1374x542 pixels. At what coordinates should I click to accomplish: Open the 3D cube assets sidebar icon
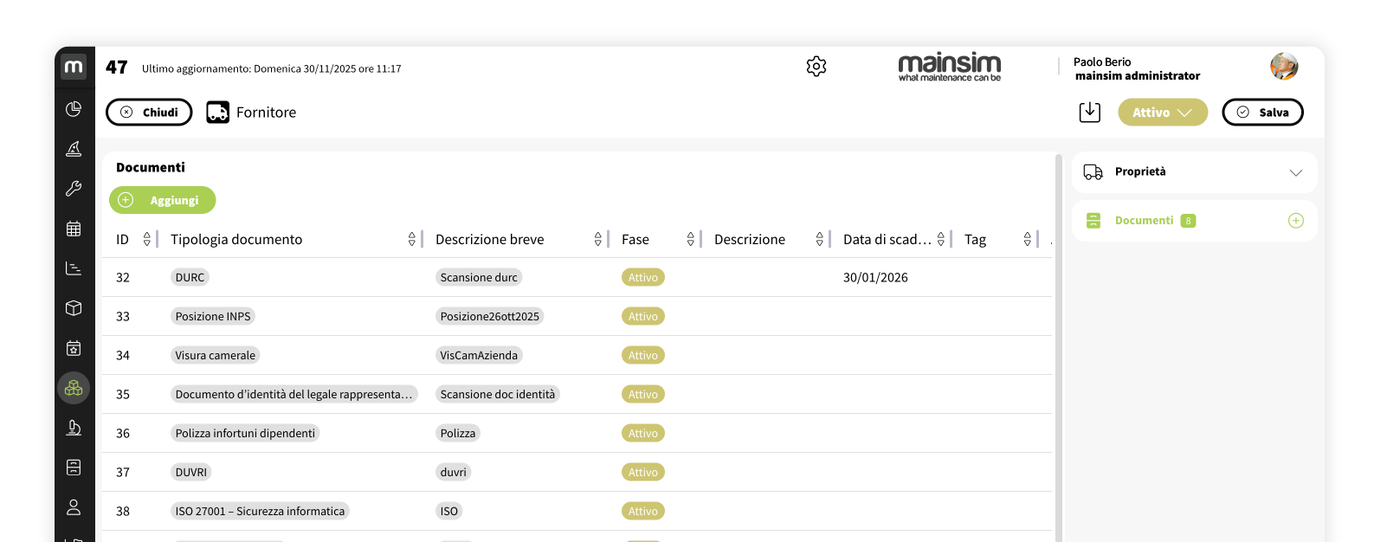point(74,308)
